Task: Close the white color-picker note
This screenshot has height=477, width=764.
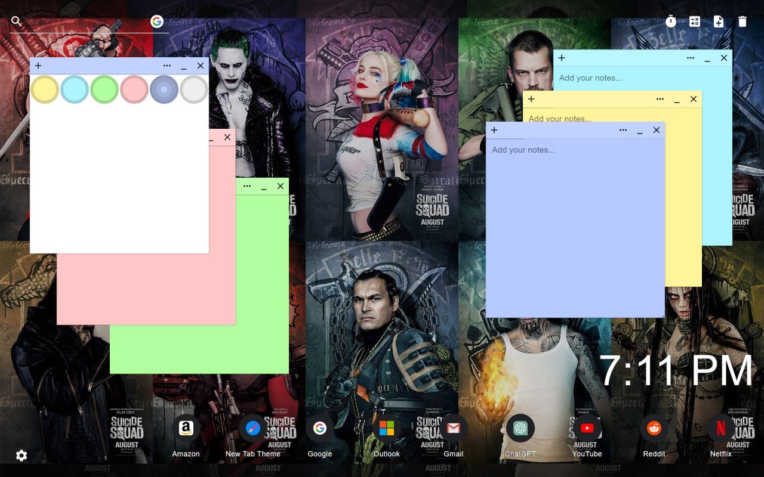Action: pyautogui.click(x=201, y=66)
